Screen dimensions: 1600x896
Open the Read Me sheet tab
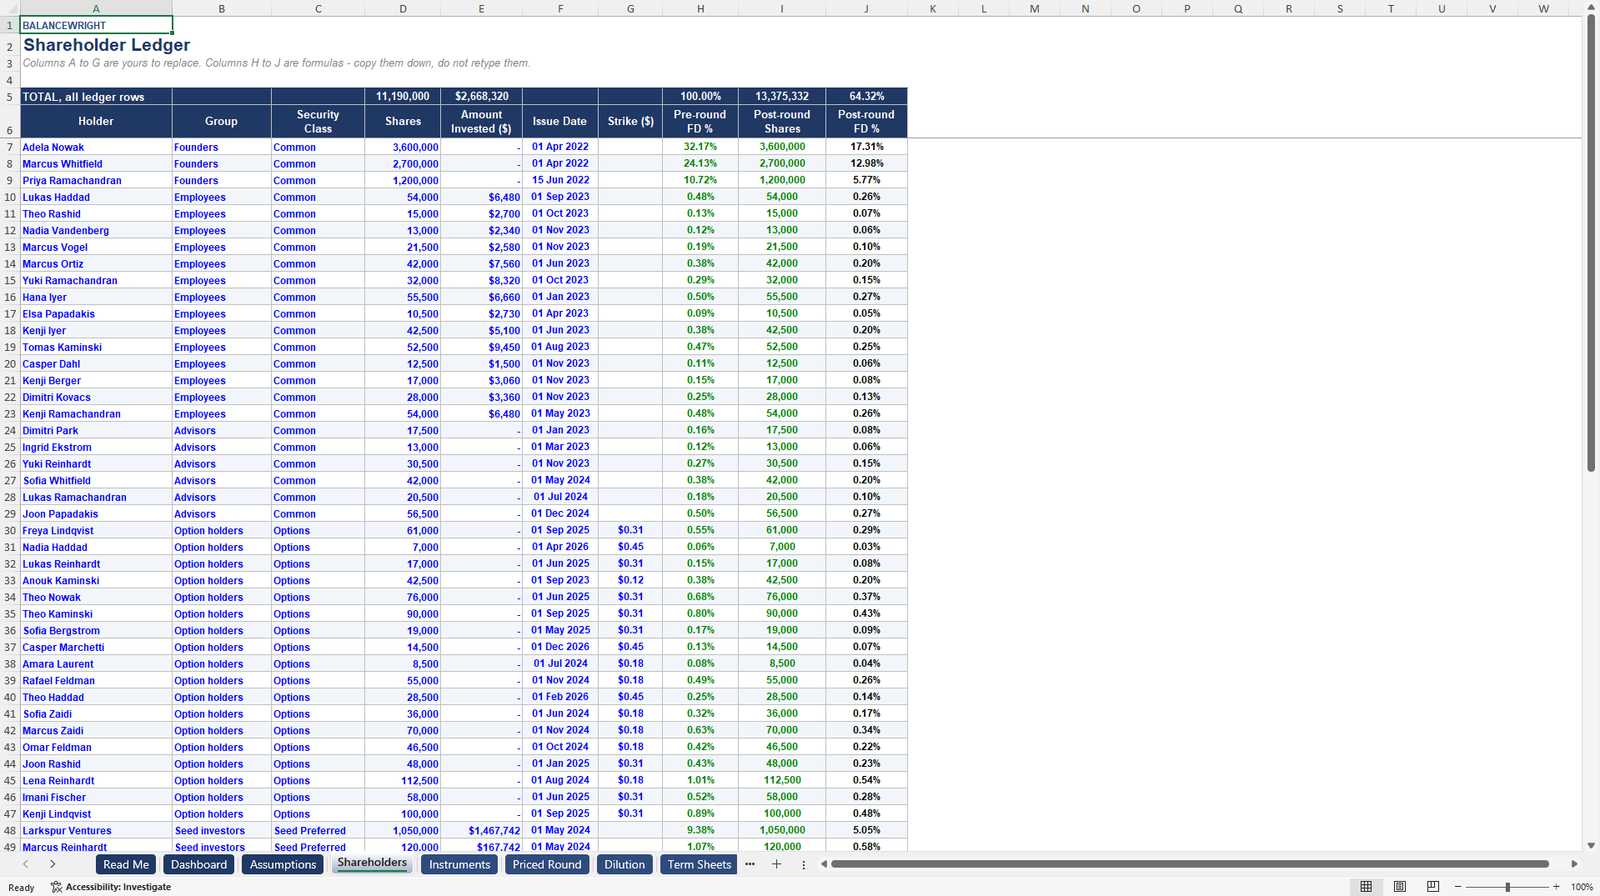click(126, 864)
